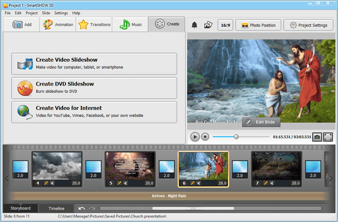338x222 pixels.
Task: Open the File menu
Action: coord(7,13)
